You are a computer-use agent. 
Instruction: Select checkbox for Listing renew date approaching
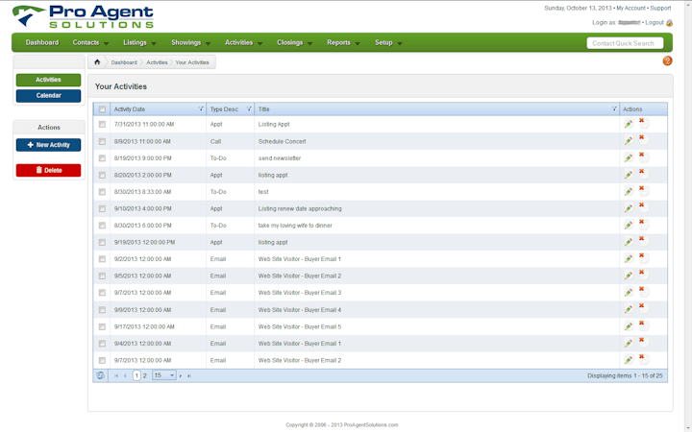point(102,208)
